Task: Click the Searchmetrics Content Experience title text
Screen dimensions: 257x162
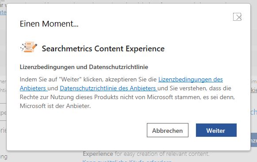Action: tap(103, 49)
